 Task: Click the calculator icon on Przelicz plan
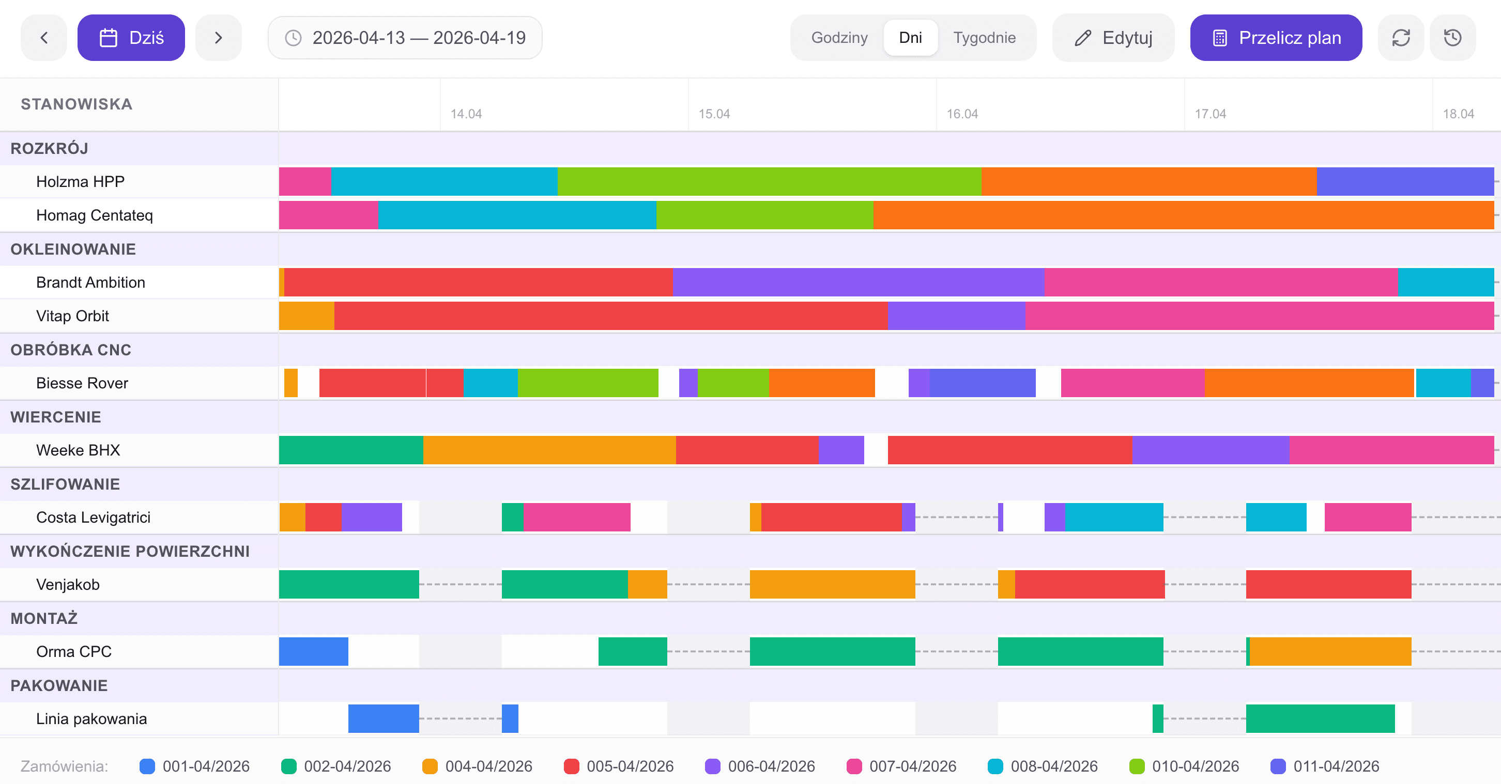1220,38
